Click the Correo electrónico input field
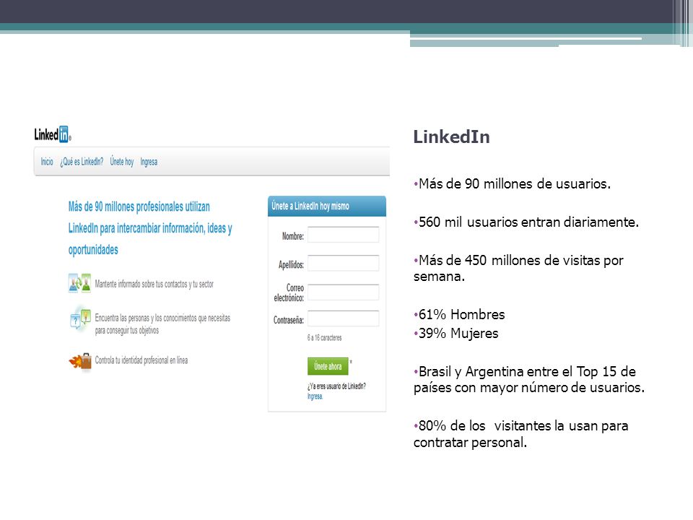The height and width of the screenshot is (520, 693). (x=344, y=292)
